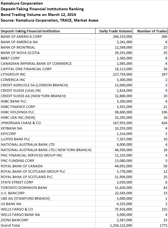The image size is (168, 228).
Task: Click the Source line mentioning TRACE
Action: (49, 20)
